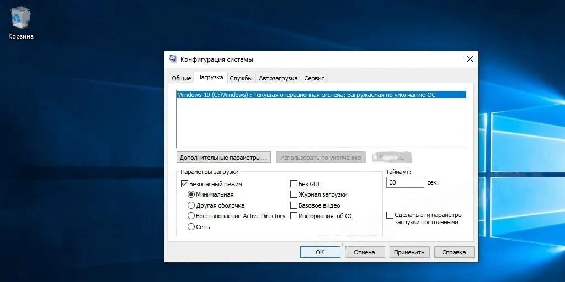Switch to the Общие tab
The height and width of the screenshot is (282, 565).
[x=181, y=78]
